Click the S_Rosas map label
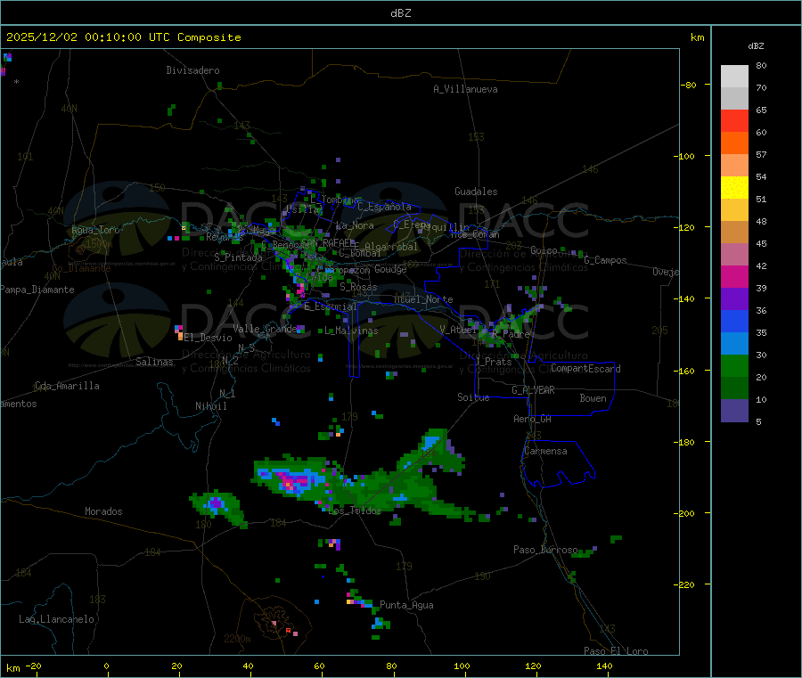Screen dimensions: 802x678 [x=358, y=287]
